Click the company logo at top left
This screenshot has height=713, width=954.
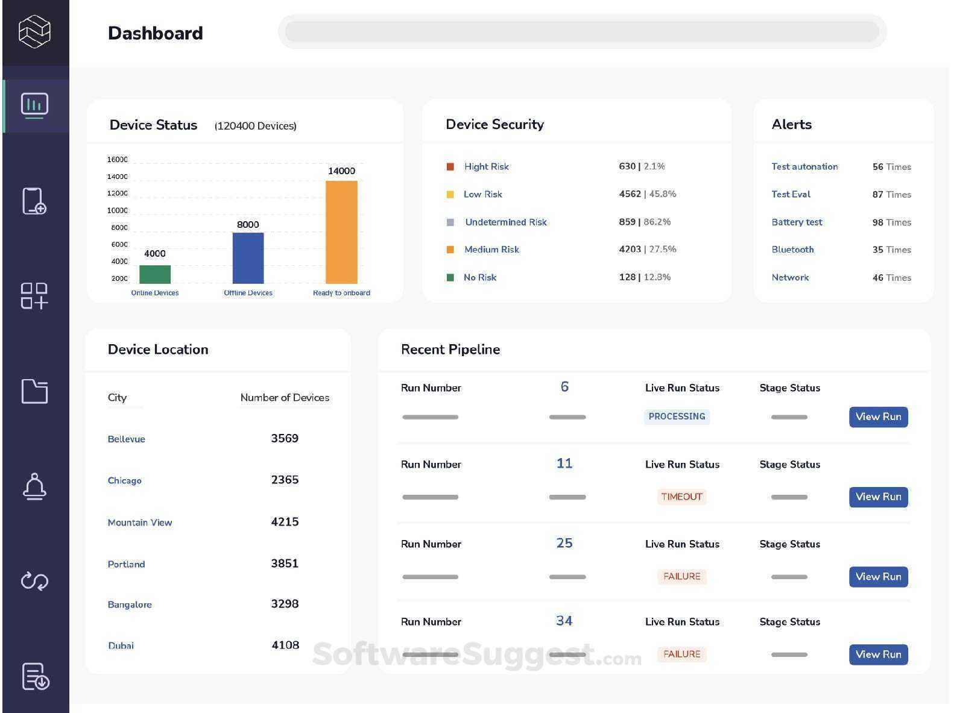click(34, 31)
